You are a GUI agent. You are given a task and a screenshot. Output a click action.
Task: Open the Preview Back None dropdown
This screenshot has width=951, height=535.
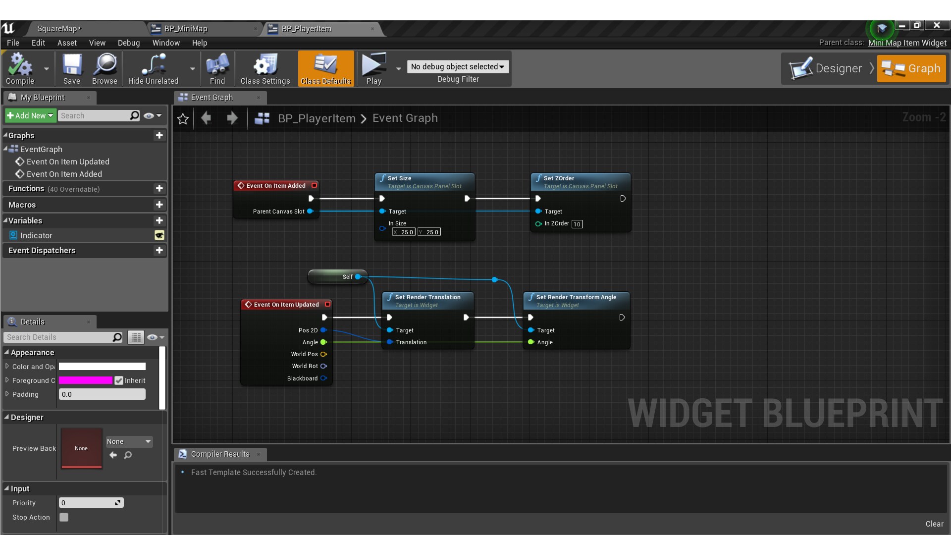click(x=128, y=441)
